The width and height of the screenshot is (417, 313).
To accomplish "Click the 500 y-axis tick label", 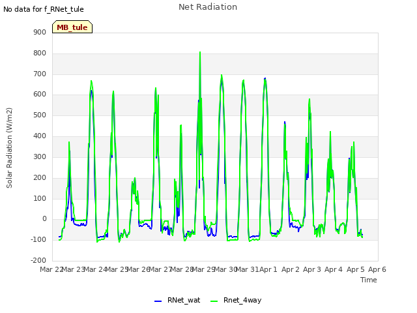I will click(x=40, y=115).
